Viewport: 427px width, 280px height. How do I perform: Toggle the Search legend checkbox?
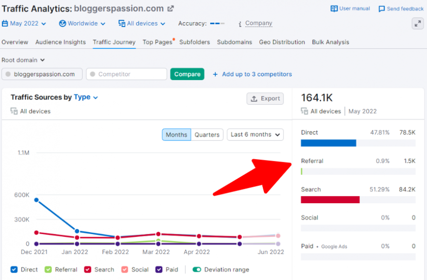click(x=88, y=269)
